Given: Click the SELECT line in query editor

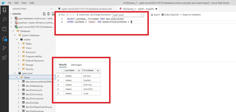Looking at the screenshot, I should point(96,19).
